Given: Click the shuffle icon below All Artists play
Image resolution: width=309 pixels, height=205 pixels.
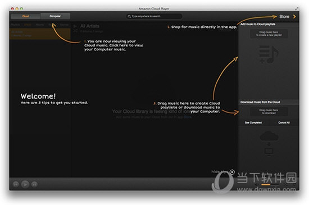Looking at the screenshot, I should coord(75,31).
